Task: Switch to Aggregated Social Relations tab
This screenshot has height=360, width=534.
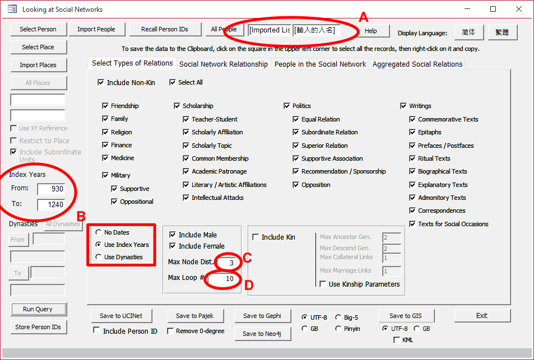Action: 417,64
